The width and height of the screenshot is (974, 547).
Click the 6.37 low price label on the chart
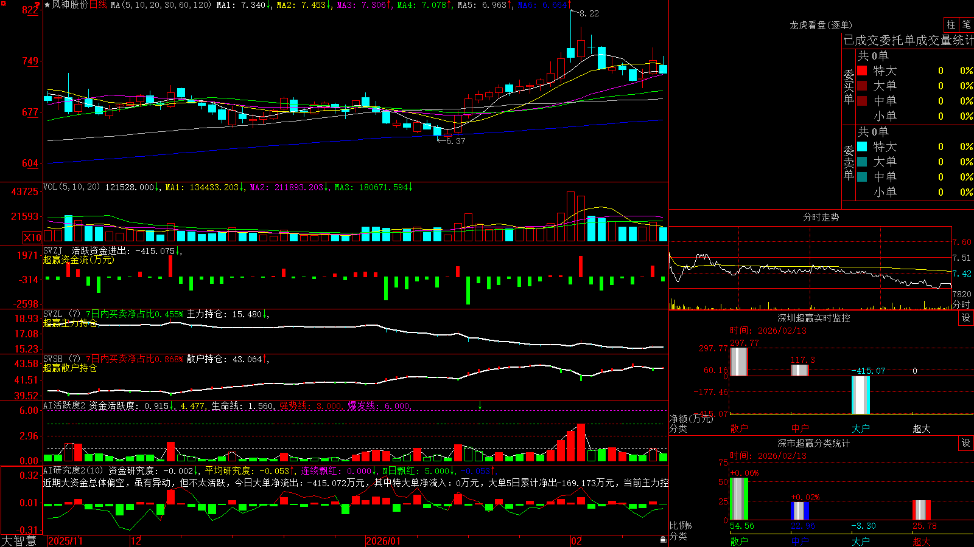455,141
